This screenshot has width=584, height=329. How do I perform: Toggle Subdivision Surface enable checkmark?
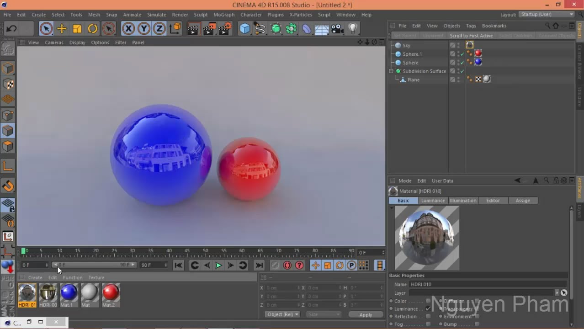point(462,71)
